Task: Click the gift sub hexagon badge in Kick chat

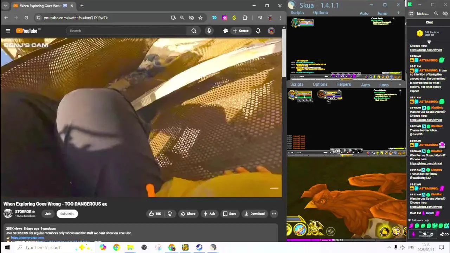Action: (x=420, y=33)
